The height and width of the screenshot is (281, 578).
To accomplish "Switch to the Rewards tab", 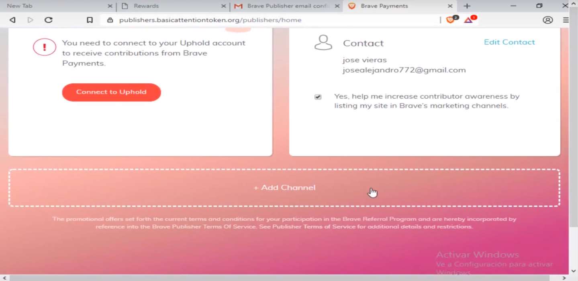I will 173,6.
